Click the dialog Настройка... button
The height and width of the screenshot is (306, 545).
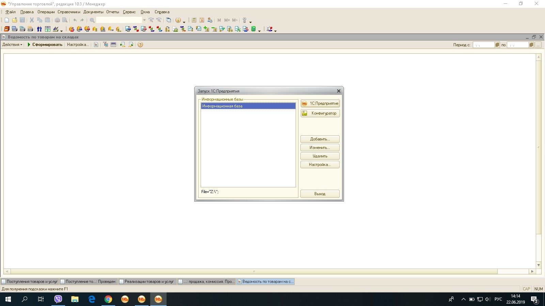(x=320, y=165)
